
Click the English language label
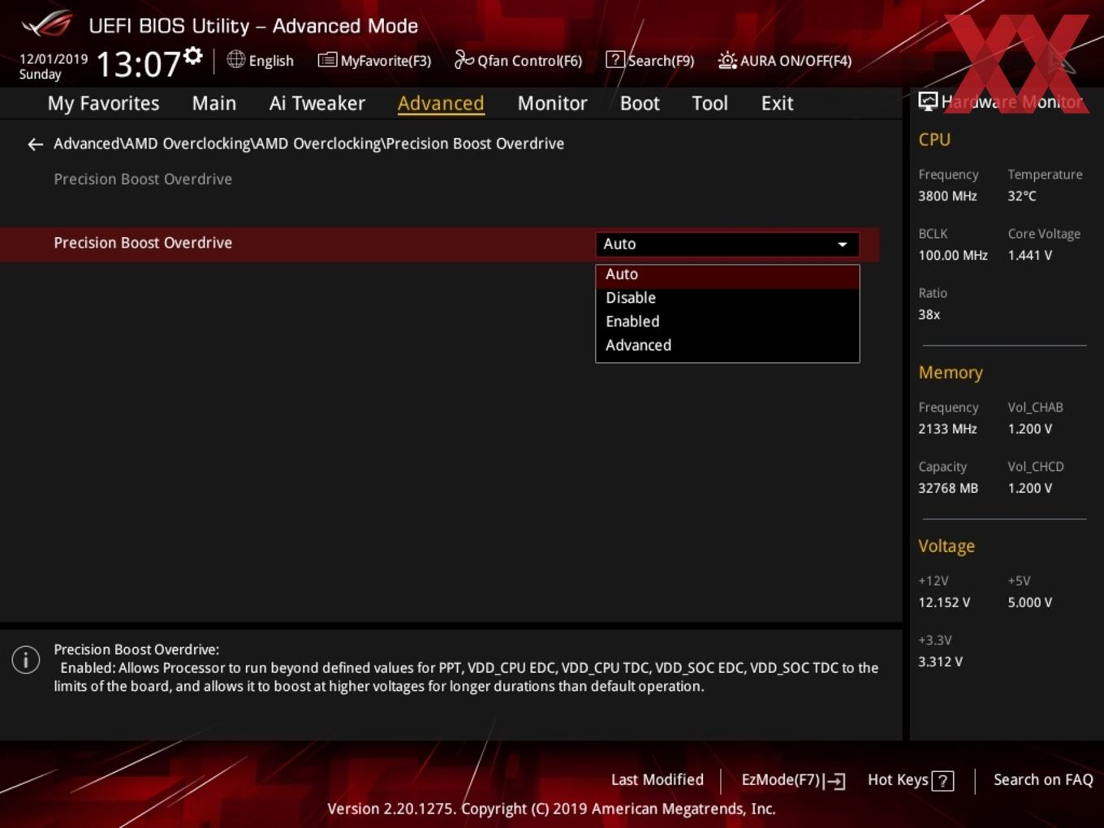pyautogui.click(x=271, y=61)
